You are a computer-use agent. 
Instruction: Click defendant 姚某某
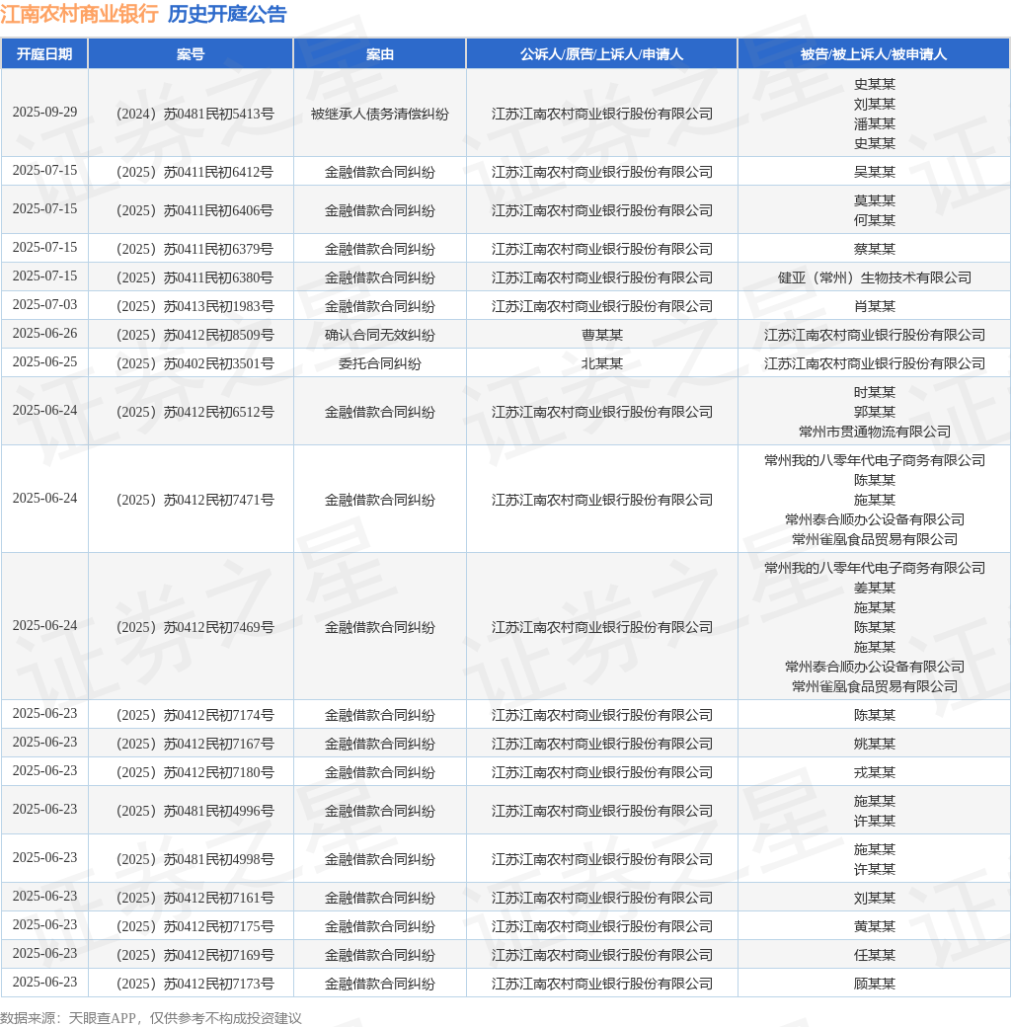pos(874,745)
